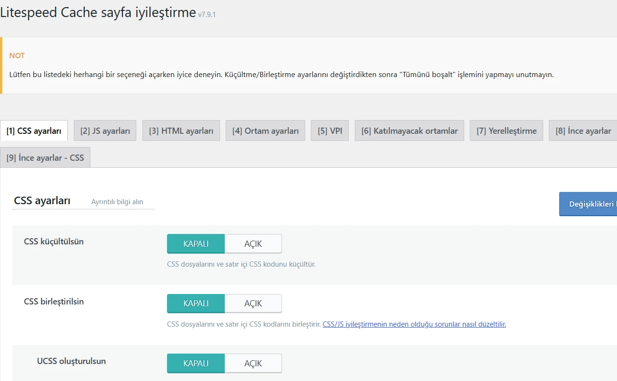Click the CSS küçültülsün setting label

tap(54, 242)
